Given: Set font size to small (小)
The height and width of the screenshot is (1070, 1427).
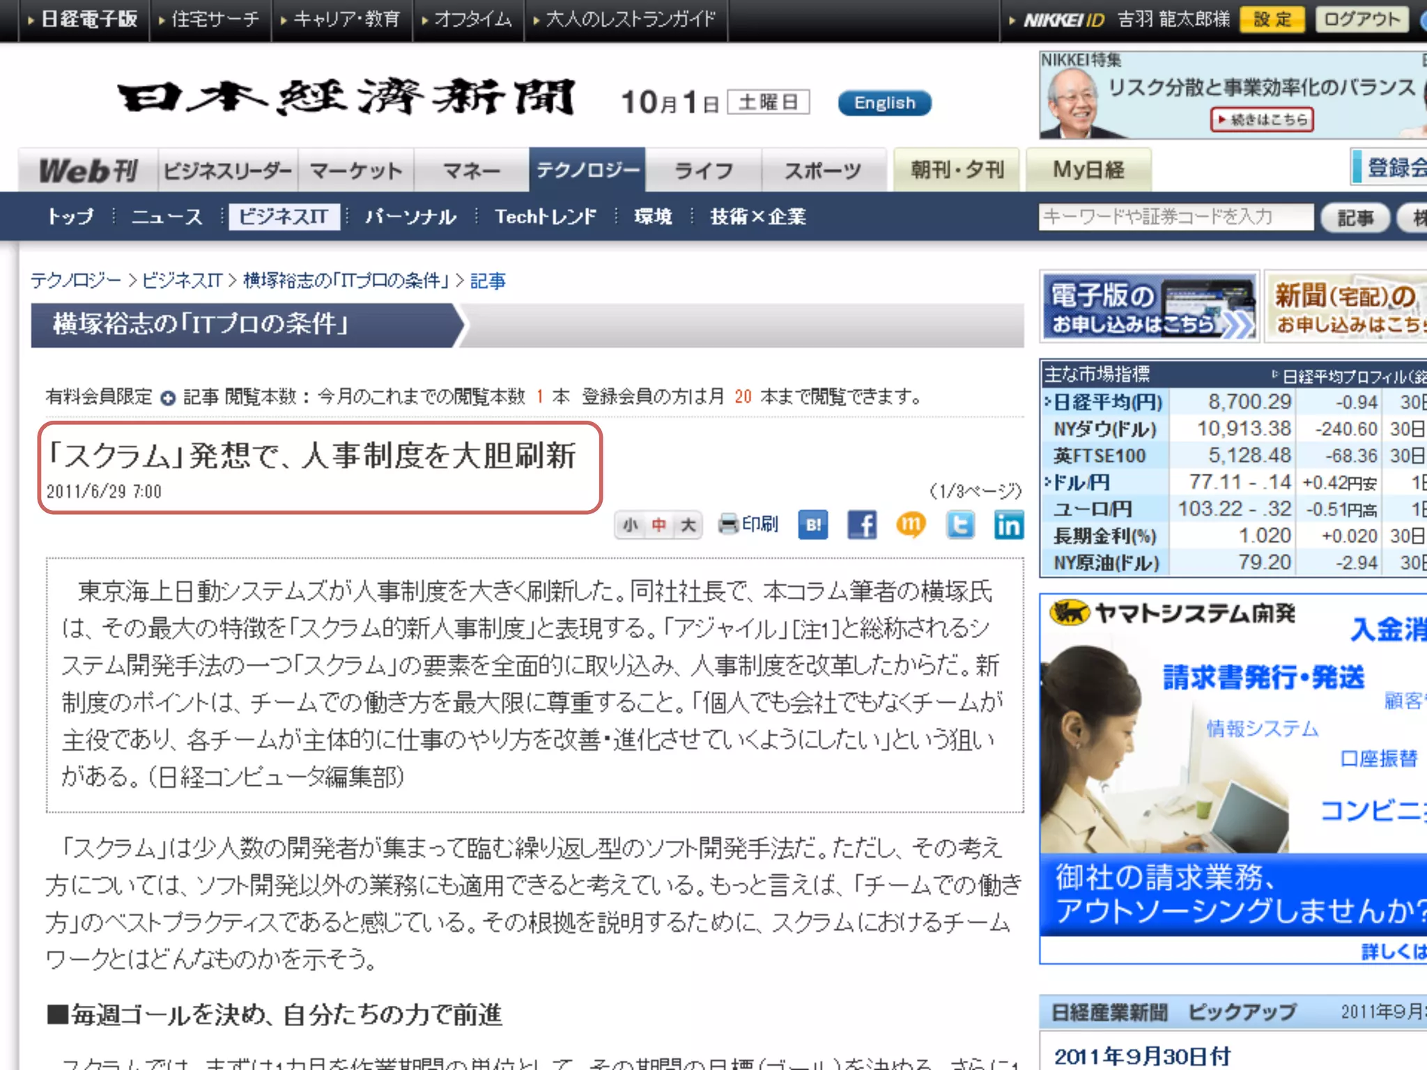Looking at the screenshot, I should point(631,525).
